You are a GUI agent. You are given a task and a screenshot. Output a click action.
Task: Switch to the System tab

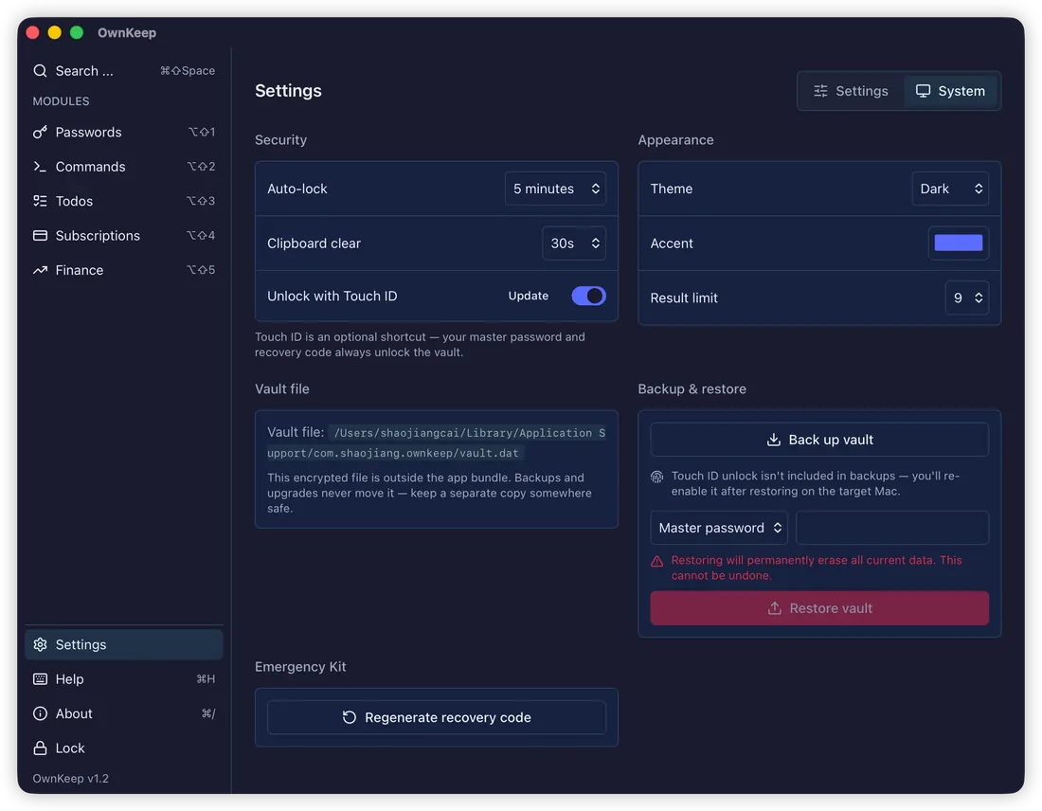click(x=950, y=91)
